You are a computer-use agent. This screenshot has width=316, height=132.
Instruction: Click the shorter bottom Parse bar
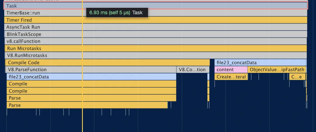(x=87, y=105)
